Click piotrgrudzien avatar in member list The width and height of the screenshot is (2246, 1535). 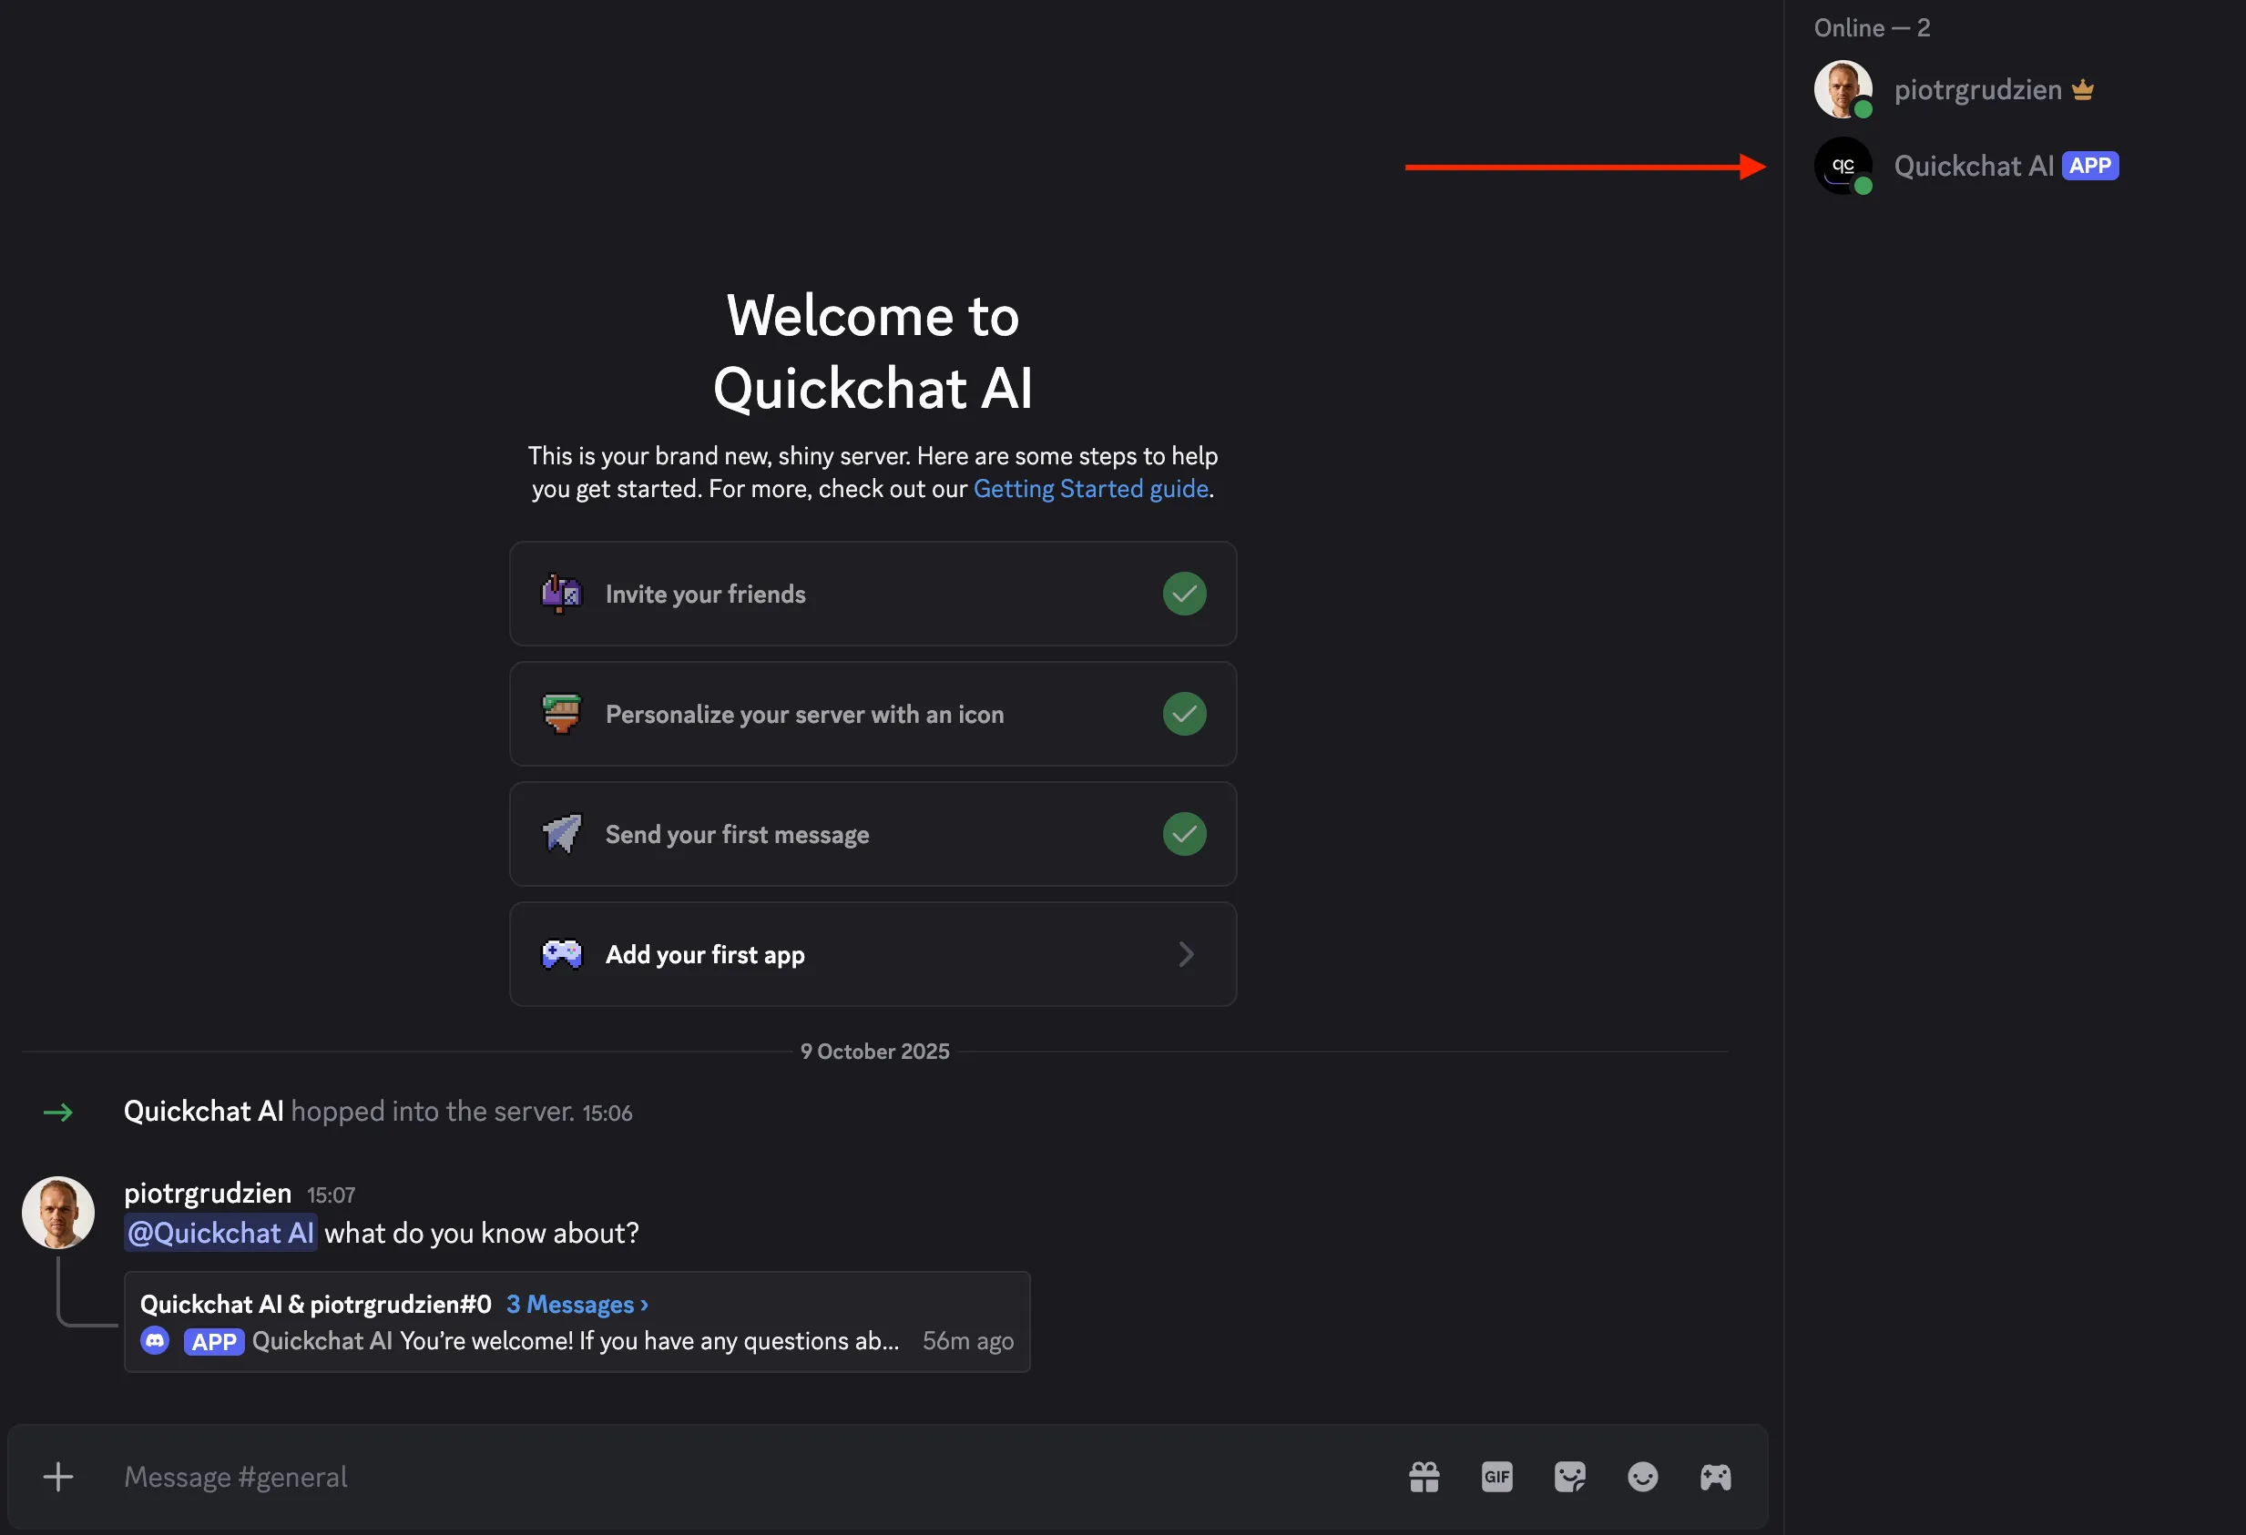pyautogui.click(x=1843, y=89)
